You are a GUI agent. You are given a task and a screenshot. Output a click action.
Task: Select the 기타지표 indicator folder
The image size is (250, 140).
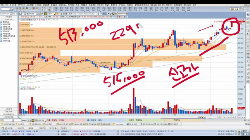(4, 38)
